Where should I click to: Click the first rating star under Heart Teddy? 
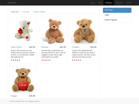[x=12, y=60]
